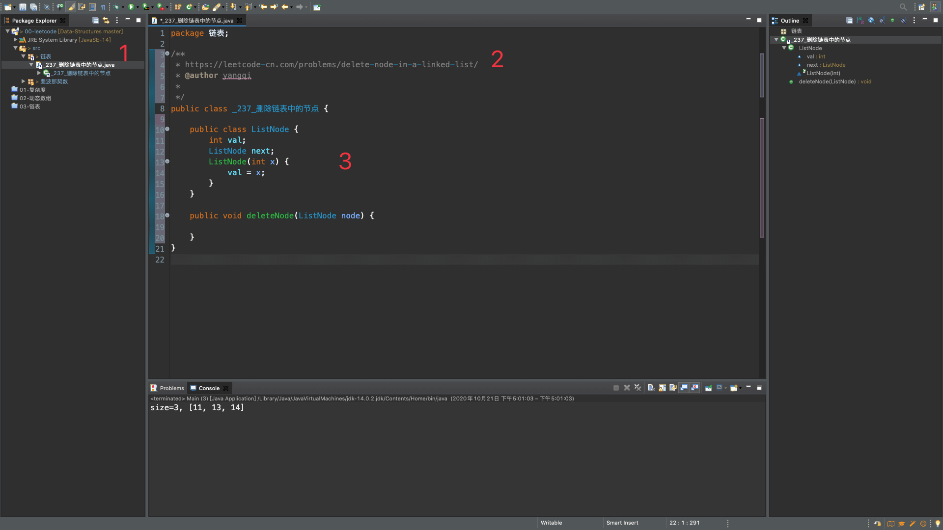Collapse the folding marker at line 10
The image size is (943, 530).
pos(167,129)
